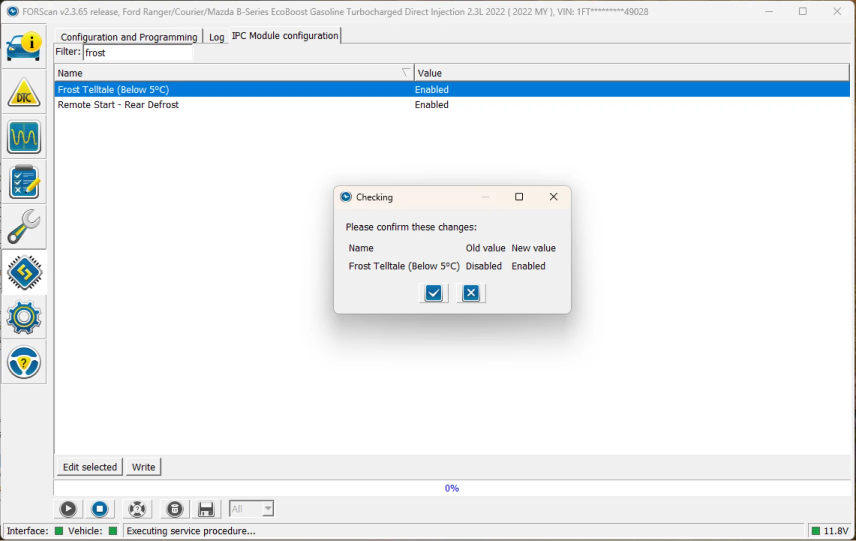
Task: Click the lifebuoy help toolbar icon
Action: tap(137, 509)
